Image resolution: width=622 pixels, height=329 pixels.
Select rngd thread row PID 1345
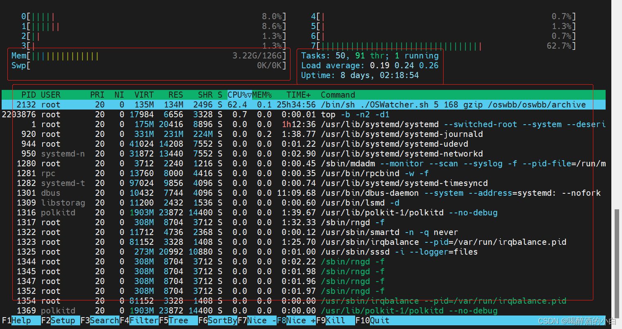coord(304,271)
